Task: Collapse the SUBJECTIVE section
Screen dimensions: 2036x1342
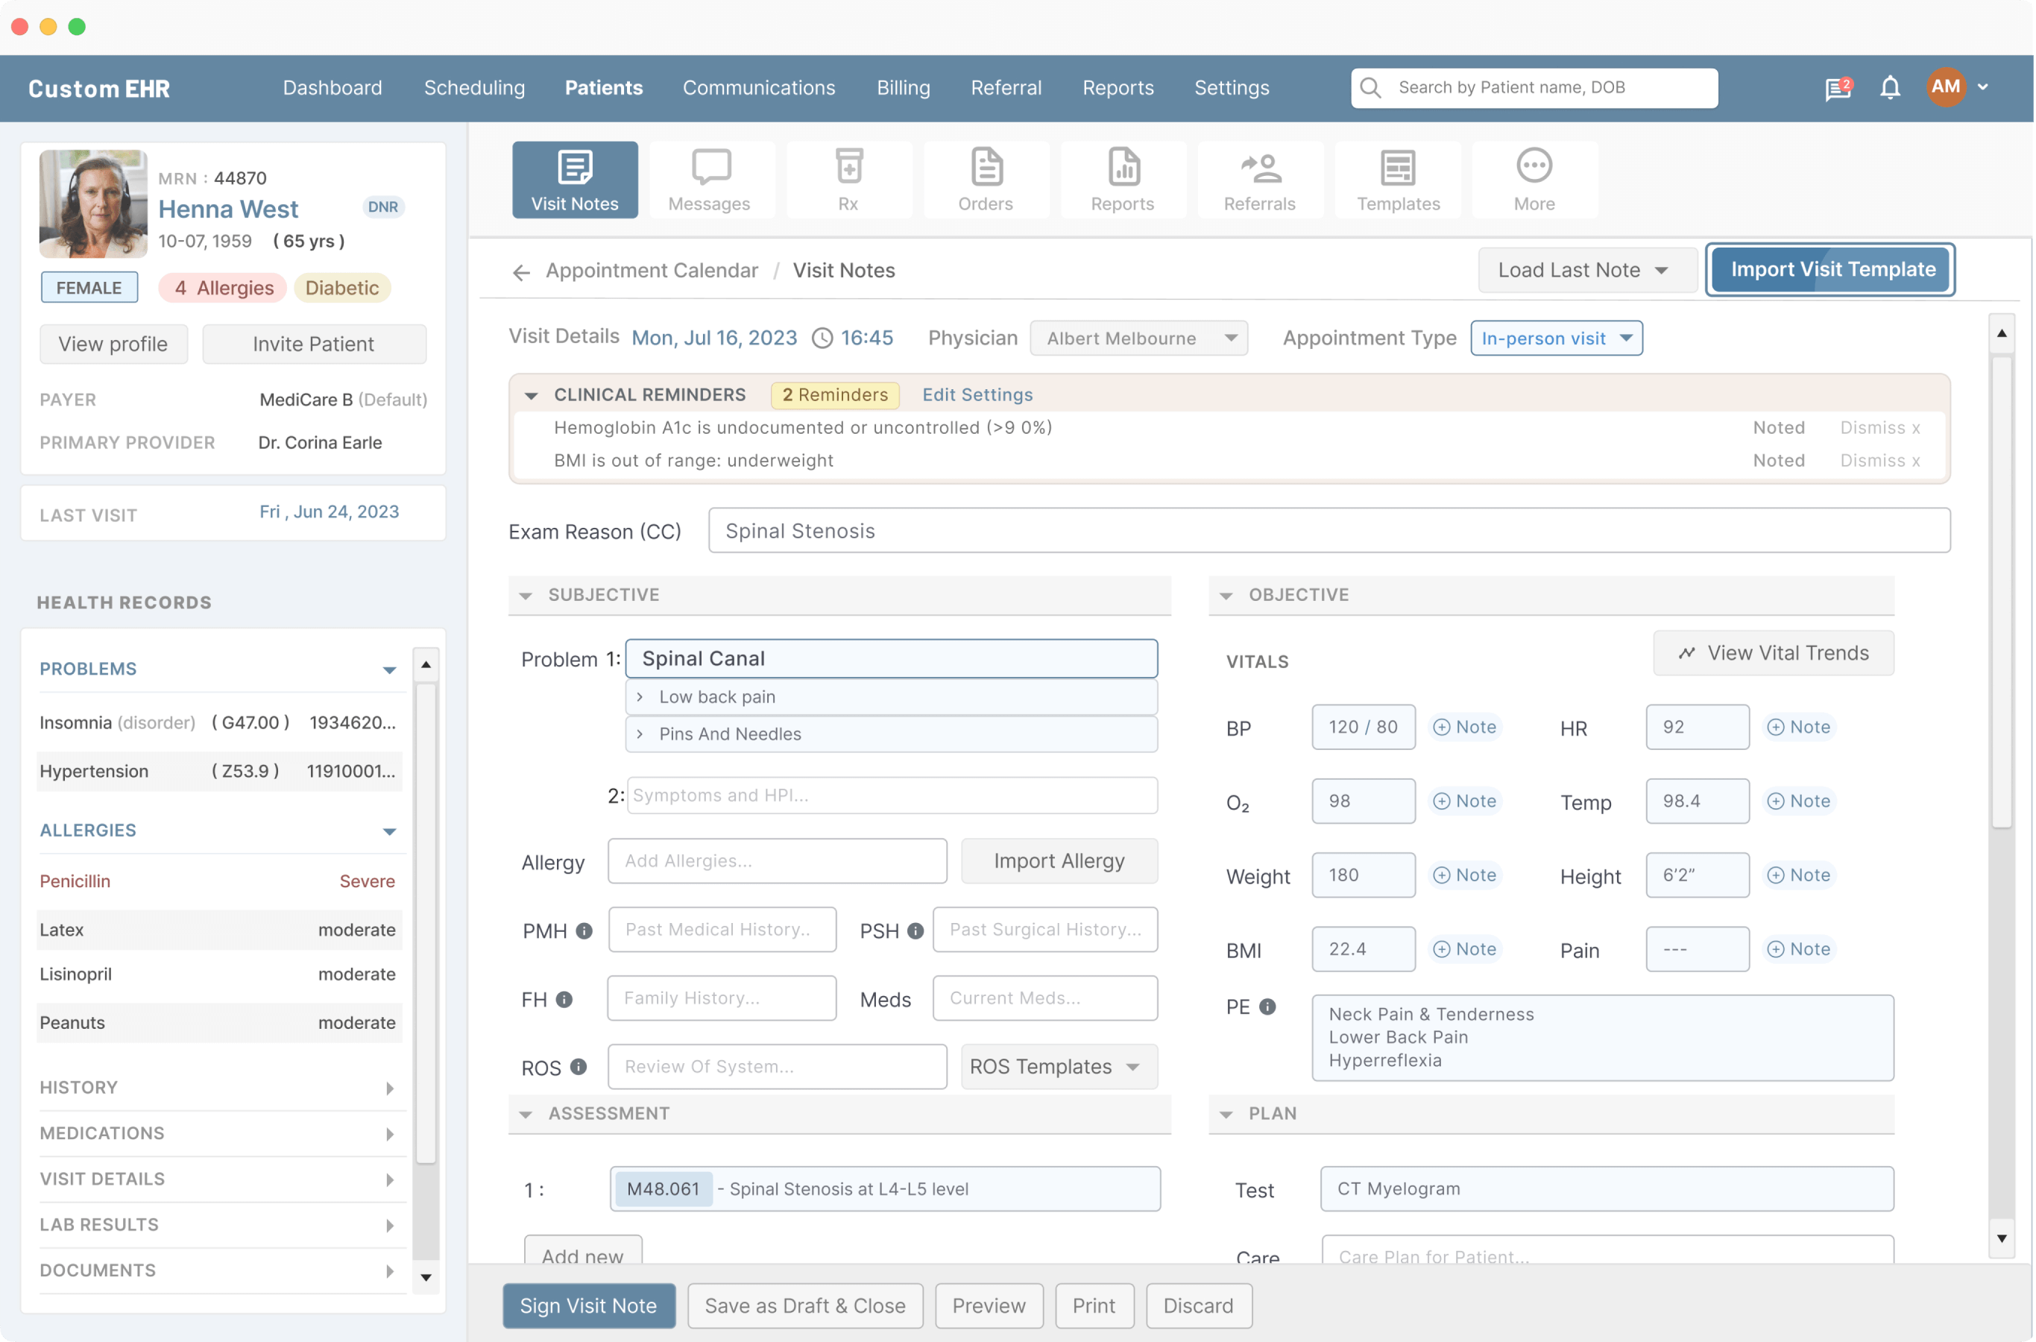Action: point(527,595)
